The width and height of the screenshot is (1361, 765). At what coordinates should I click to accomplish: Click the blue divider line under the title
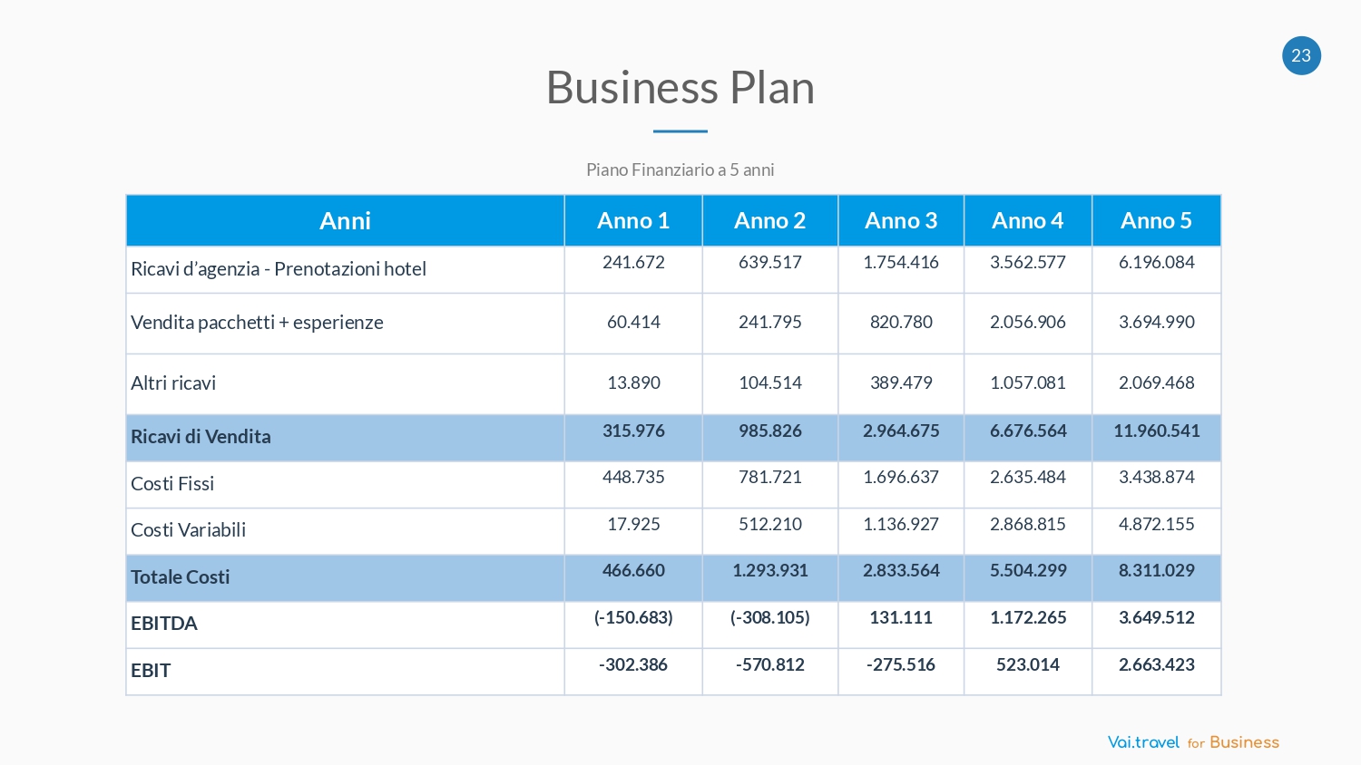tap(680, 131)
